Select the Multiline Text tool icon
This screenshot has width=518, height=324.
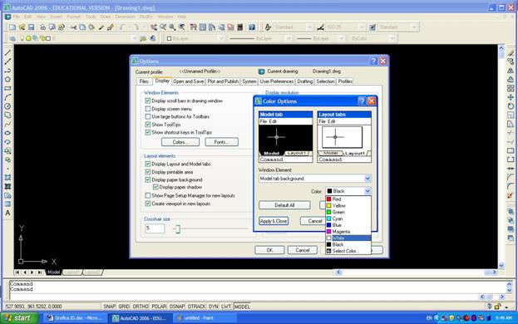(x=7, y=214)
